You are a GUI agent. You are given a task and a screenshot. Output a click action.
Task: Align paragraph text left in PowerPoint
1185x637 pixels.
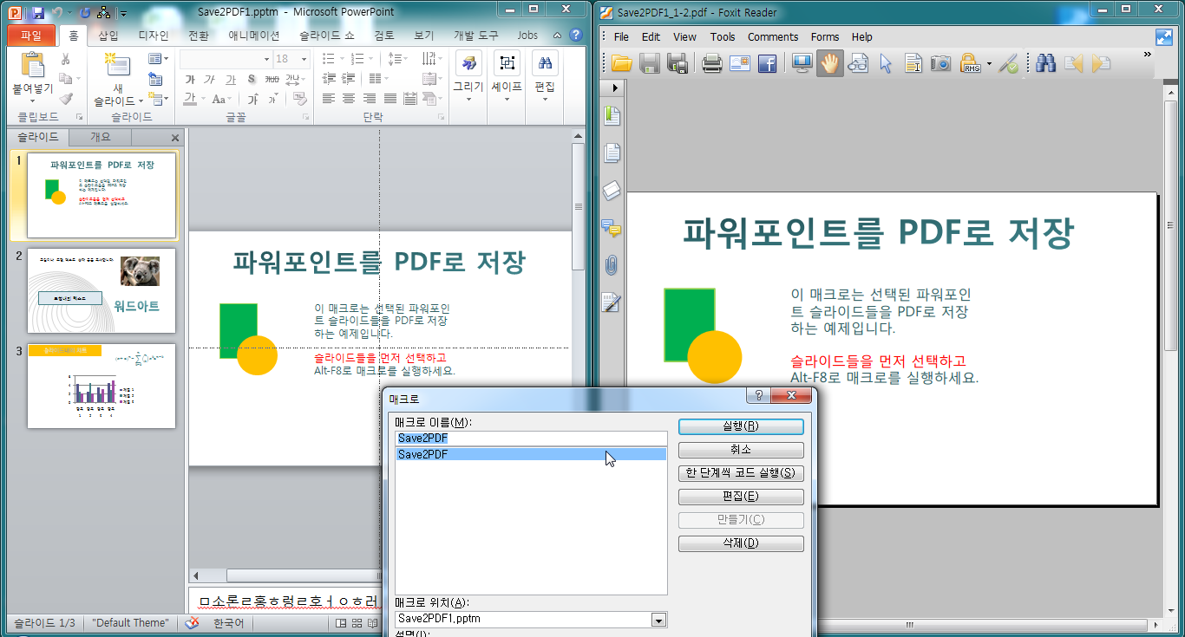click(x=328, y=99)
